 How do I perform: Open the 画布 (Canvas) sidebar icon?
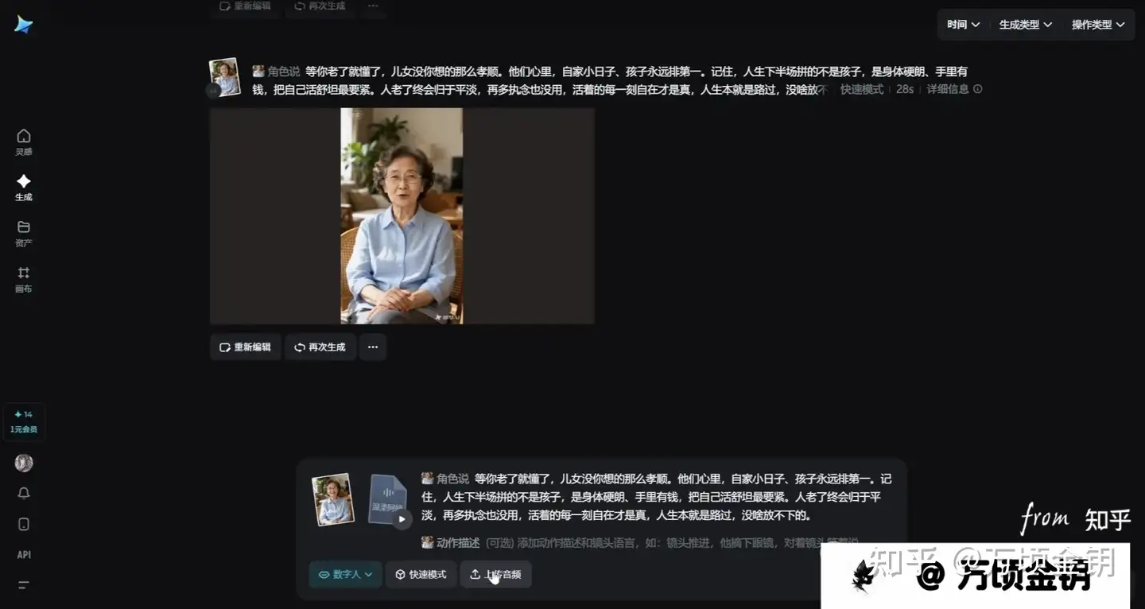24,278
